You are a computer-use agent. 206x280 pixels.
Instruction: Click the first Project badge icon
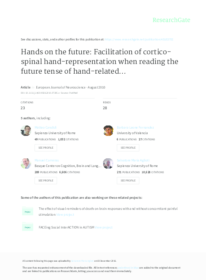click(x=28, y=211)
